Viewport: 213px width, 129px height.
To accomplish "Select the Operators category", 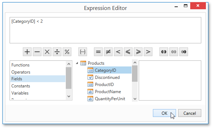I will click(38, 72).
